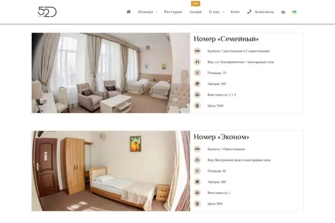Click the 52D hotel logo
The image size is (335, 223).
click(x=47, y=12)
